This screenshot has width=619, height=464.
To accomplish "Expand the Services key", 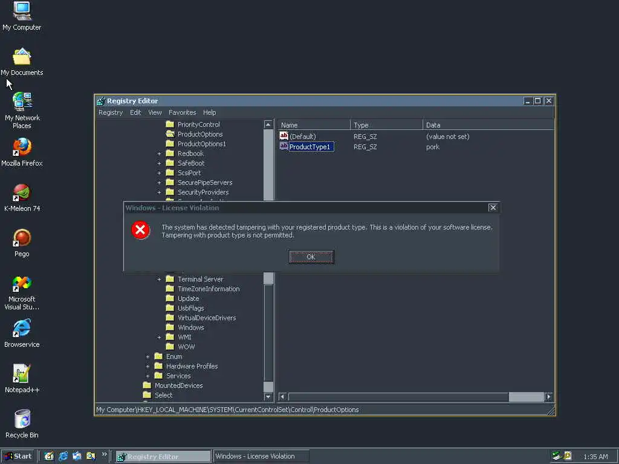I will click(x=147, y=376).
